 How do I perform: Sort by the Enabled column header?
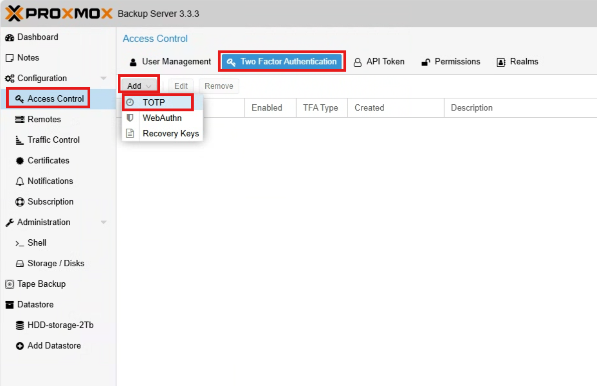click(x=270, y=108)
